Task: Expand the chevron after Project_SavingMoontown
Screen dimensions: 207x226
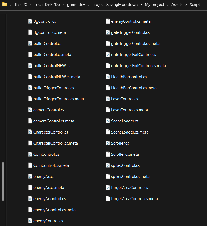Action: click(x=141, y=5)
